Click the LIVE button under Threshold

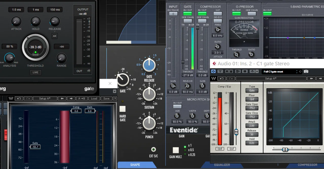click(35, 72)
